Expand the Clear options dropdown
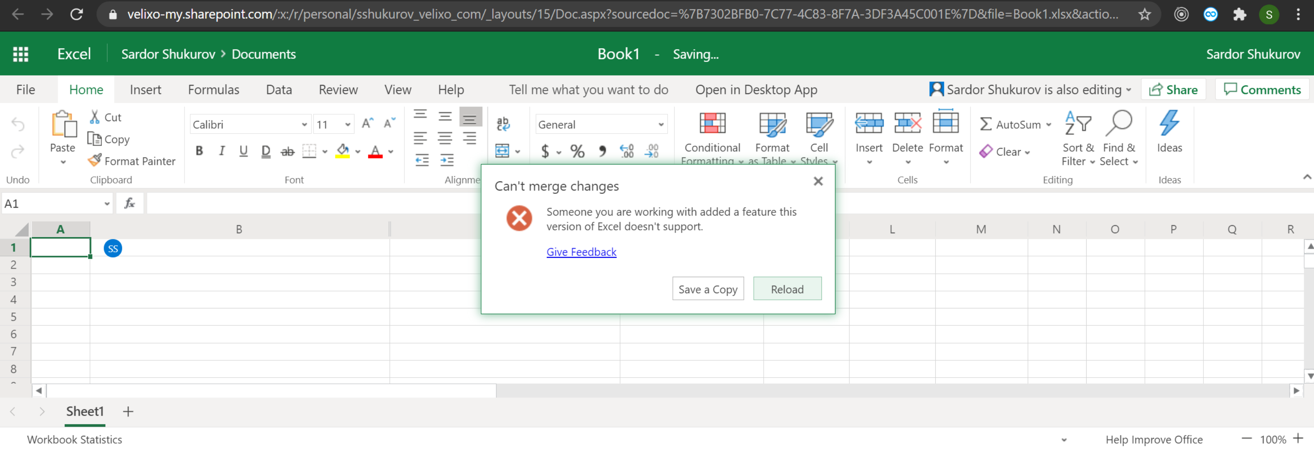This screenshot has height=449, width=1314. point(1027,153)
